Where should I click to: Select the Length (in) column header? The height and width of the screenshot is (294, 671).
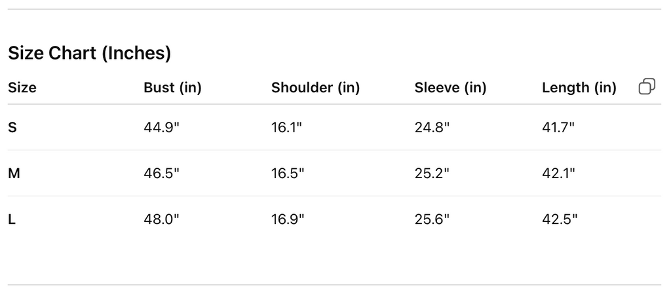pos(579,88)
